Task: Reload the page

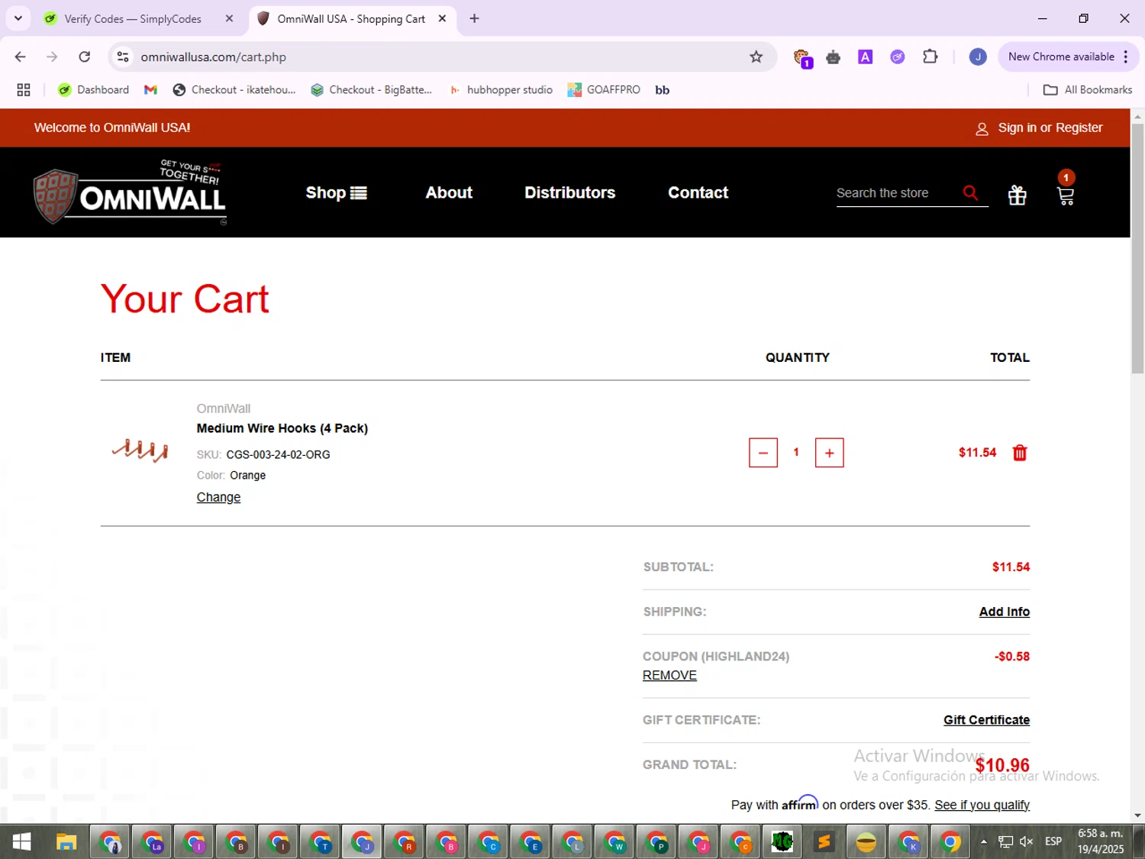Action: 85,57
